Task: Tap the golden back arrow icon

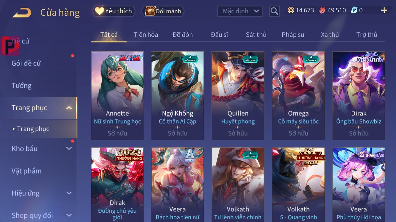Action: (x=22, y=13)
